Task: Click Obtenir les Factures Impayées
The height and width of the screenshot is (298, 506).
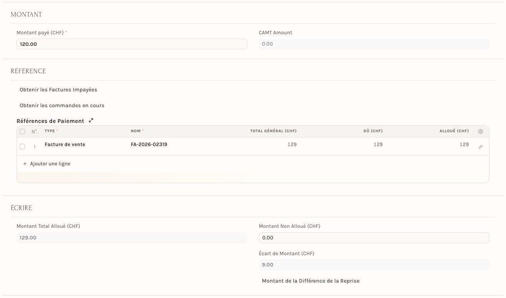Action: pos(58,90)
